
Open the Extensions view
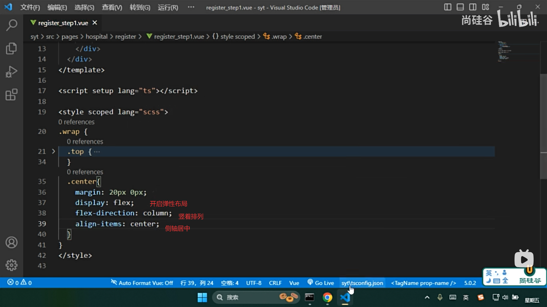click(x=11, y=95)
